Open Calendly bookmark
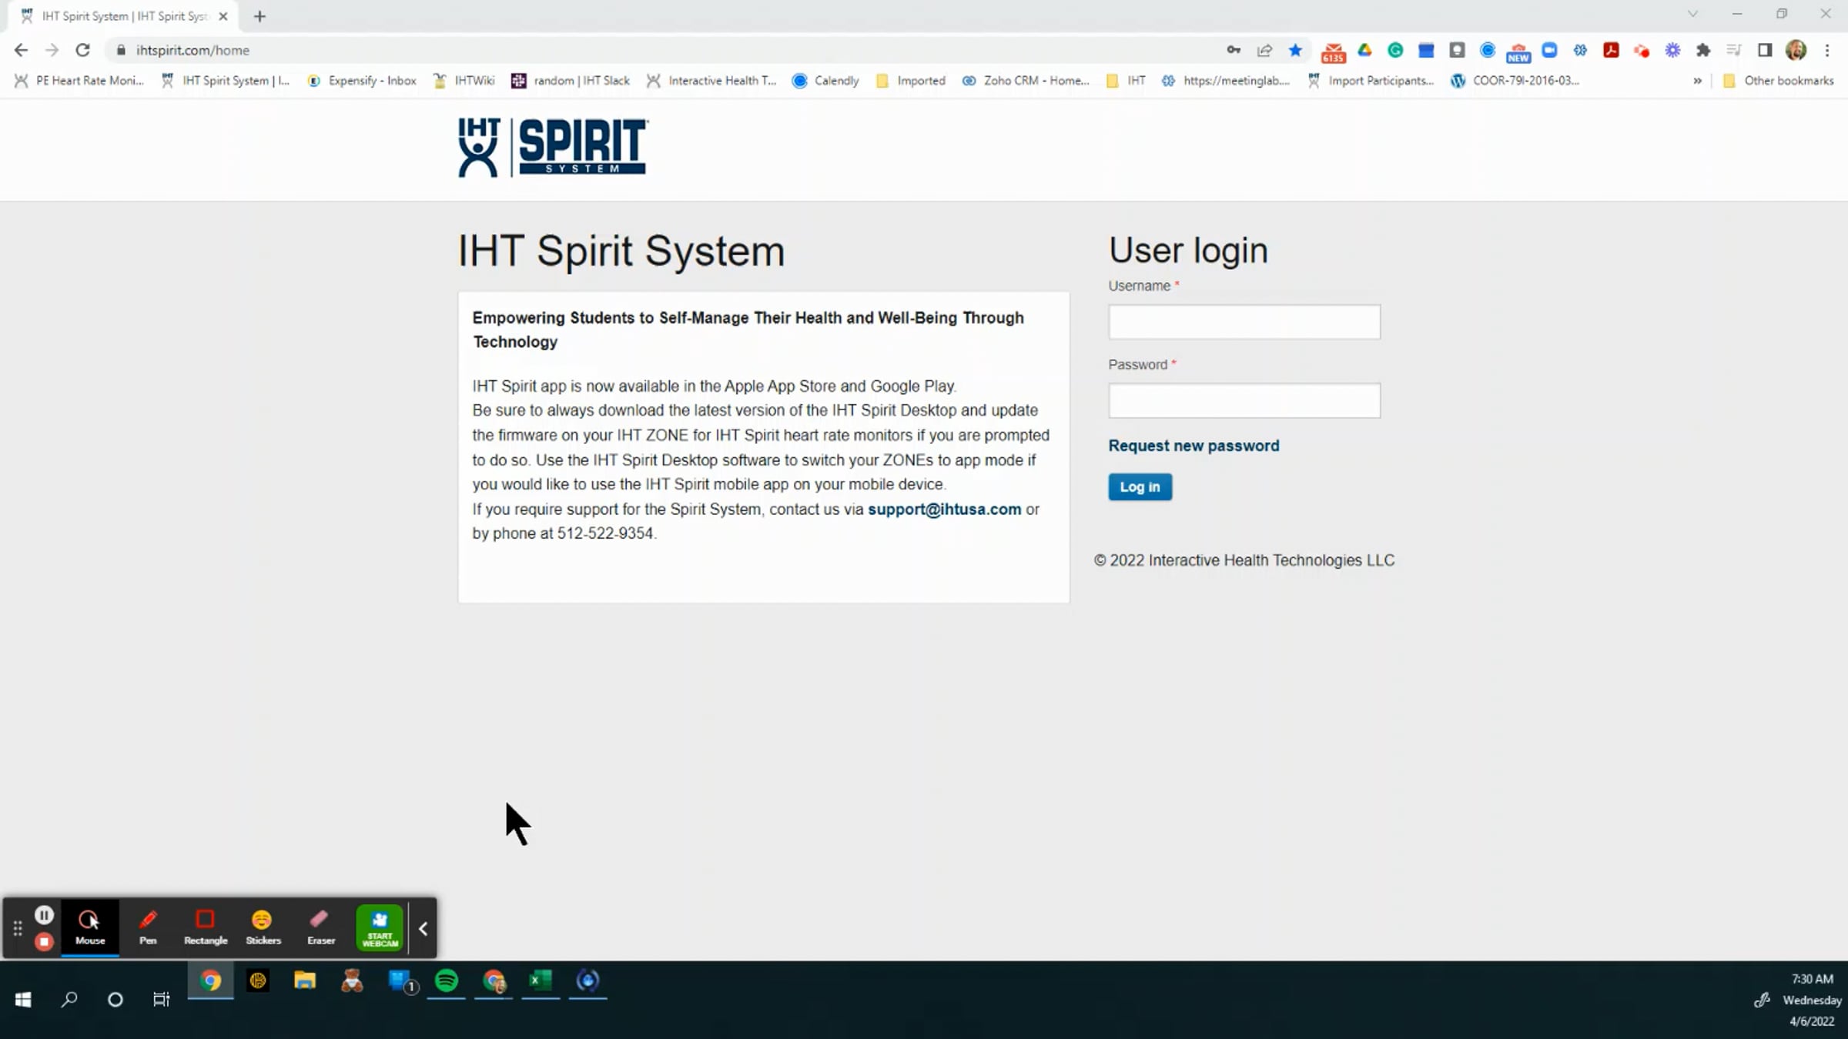 pos(825,81)
